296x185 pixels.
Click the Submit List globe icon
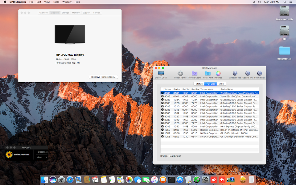tap(259, 73)
